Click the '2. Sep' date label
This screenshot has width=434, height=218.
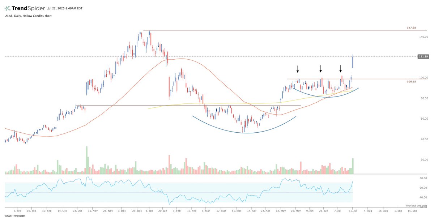click(x=17, y=210)
